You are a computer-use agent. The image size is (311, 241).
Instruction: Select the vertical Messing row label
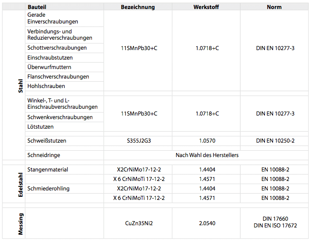coord(20,223)
